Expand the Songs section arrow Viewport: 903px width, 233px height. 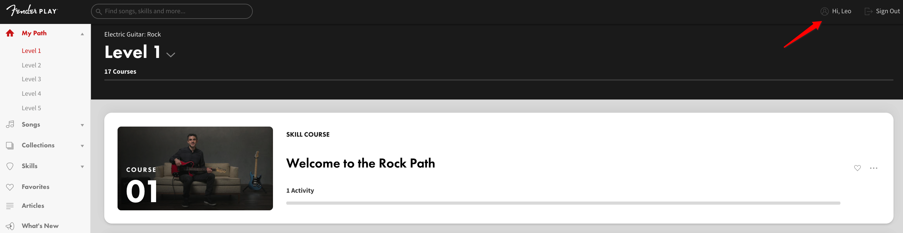[82, 125]
